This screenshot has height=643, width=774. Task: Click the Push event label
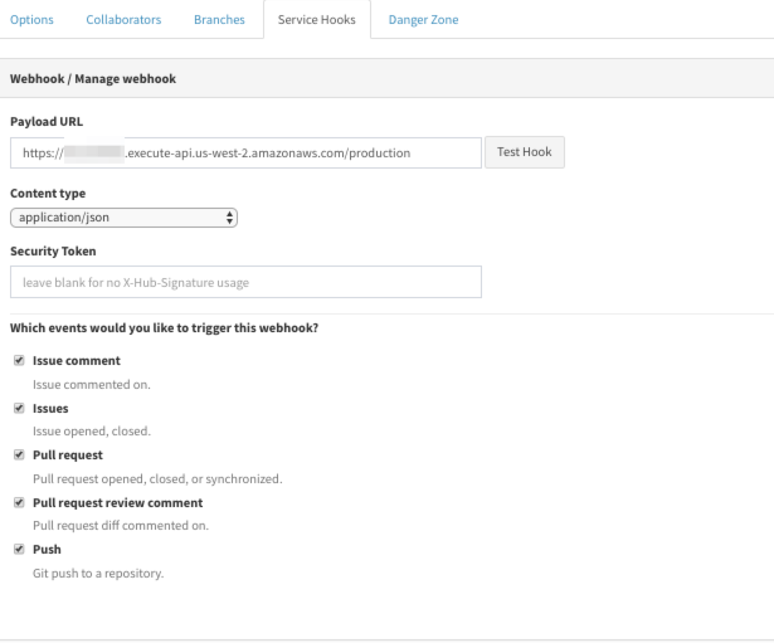click(x=48, y=549)
